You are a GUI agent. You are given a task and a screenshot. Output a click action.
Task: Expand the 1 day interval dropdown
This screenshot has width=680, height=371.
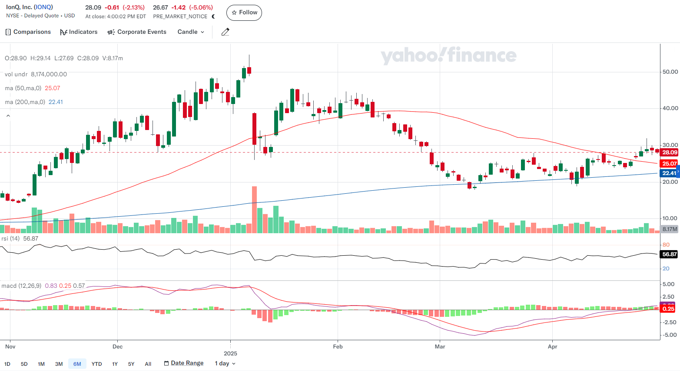[225, 363]
